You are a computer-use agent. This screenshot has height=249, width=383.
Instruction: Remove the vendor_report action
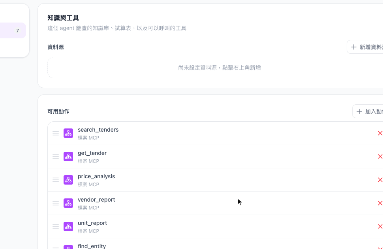(380, 203)
